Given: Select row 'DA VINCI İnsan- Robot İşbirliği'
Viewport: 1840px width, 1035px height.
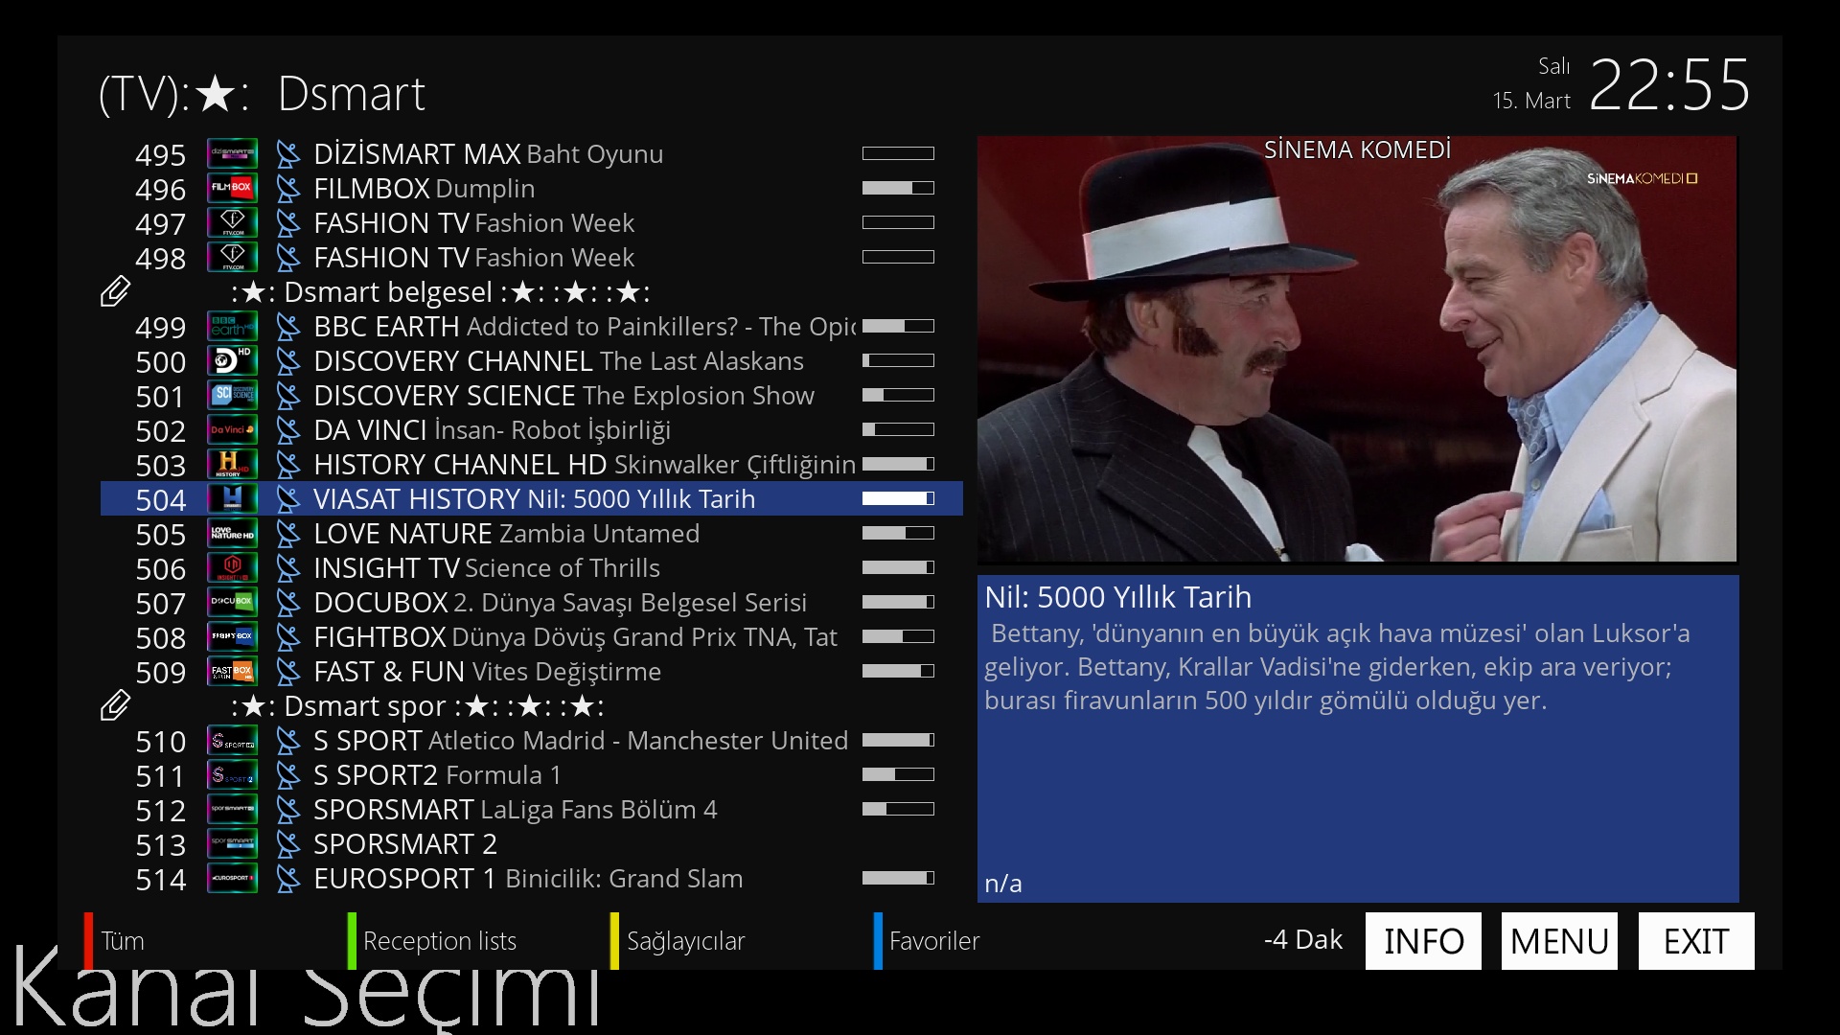Looking at the screenshot, I should (532, 429).
